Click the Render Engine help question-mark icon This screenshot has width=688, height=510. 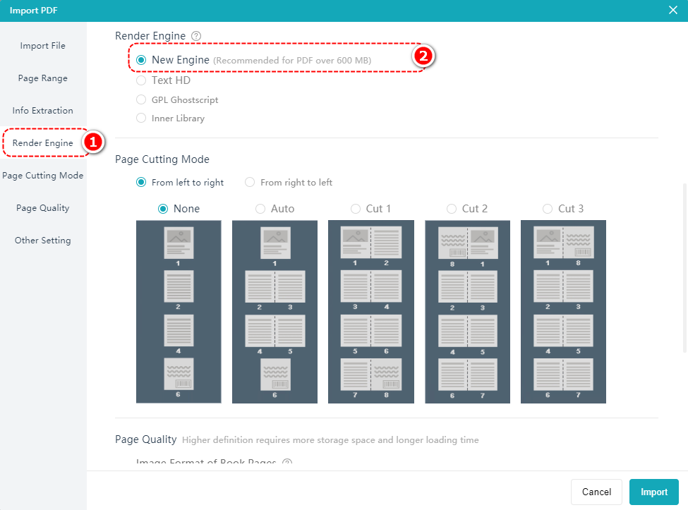coord(196,36)
